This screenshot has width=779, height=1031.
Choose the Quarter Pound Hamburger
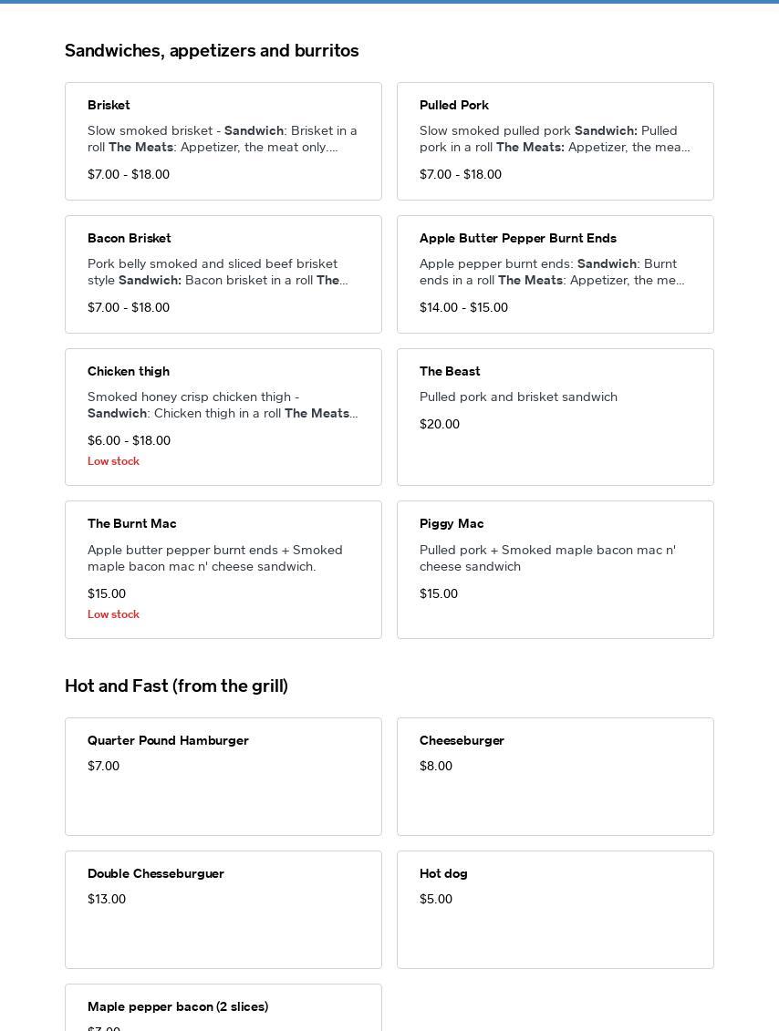pyautogui.click(x=223, y=777)
